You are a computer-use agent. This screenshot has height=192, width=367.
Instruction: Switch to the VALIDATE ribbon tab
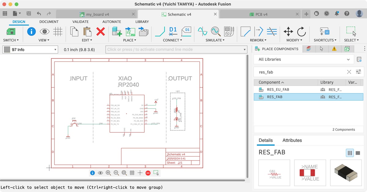click(80, 22)
